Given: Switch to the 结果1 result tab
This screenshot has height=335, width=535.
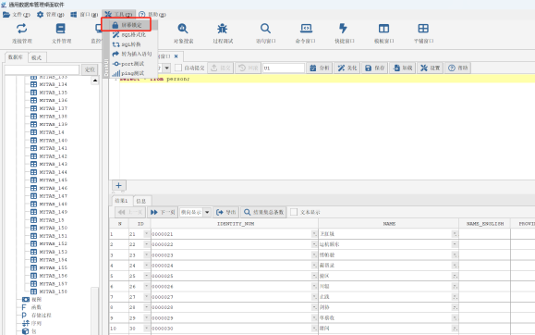Looking at the screenshot, I should tap(121, 201).
